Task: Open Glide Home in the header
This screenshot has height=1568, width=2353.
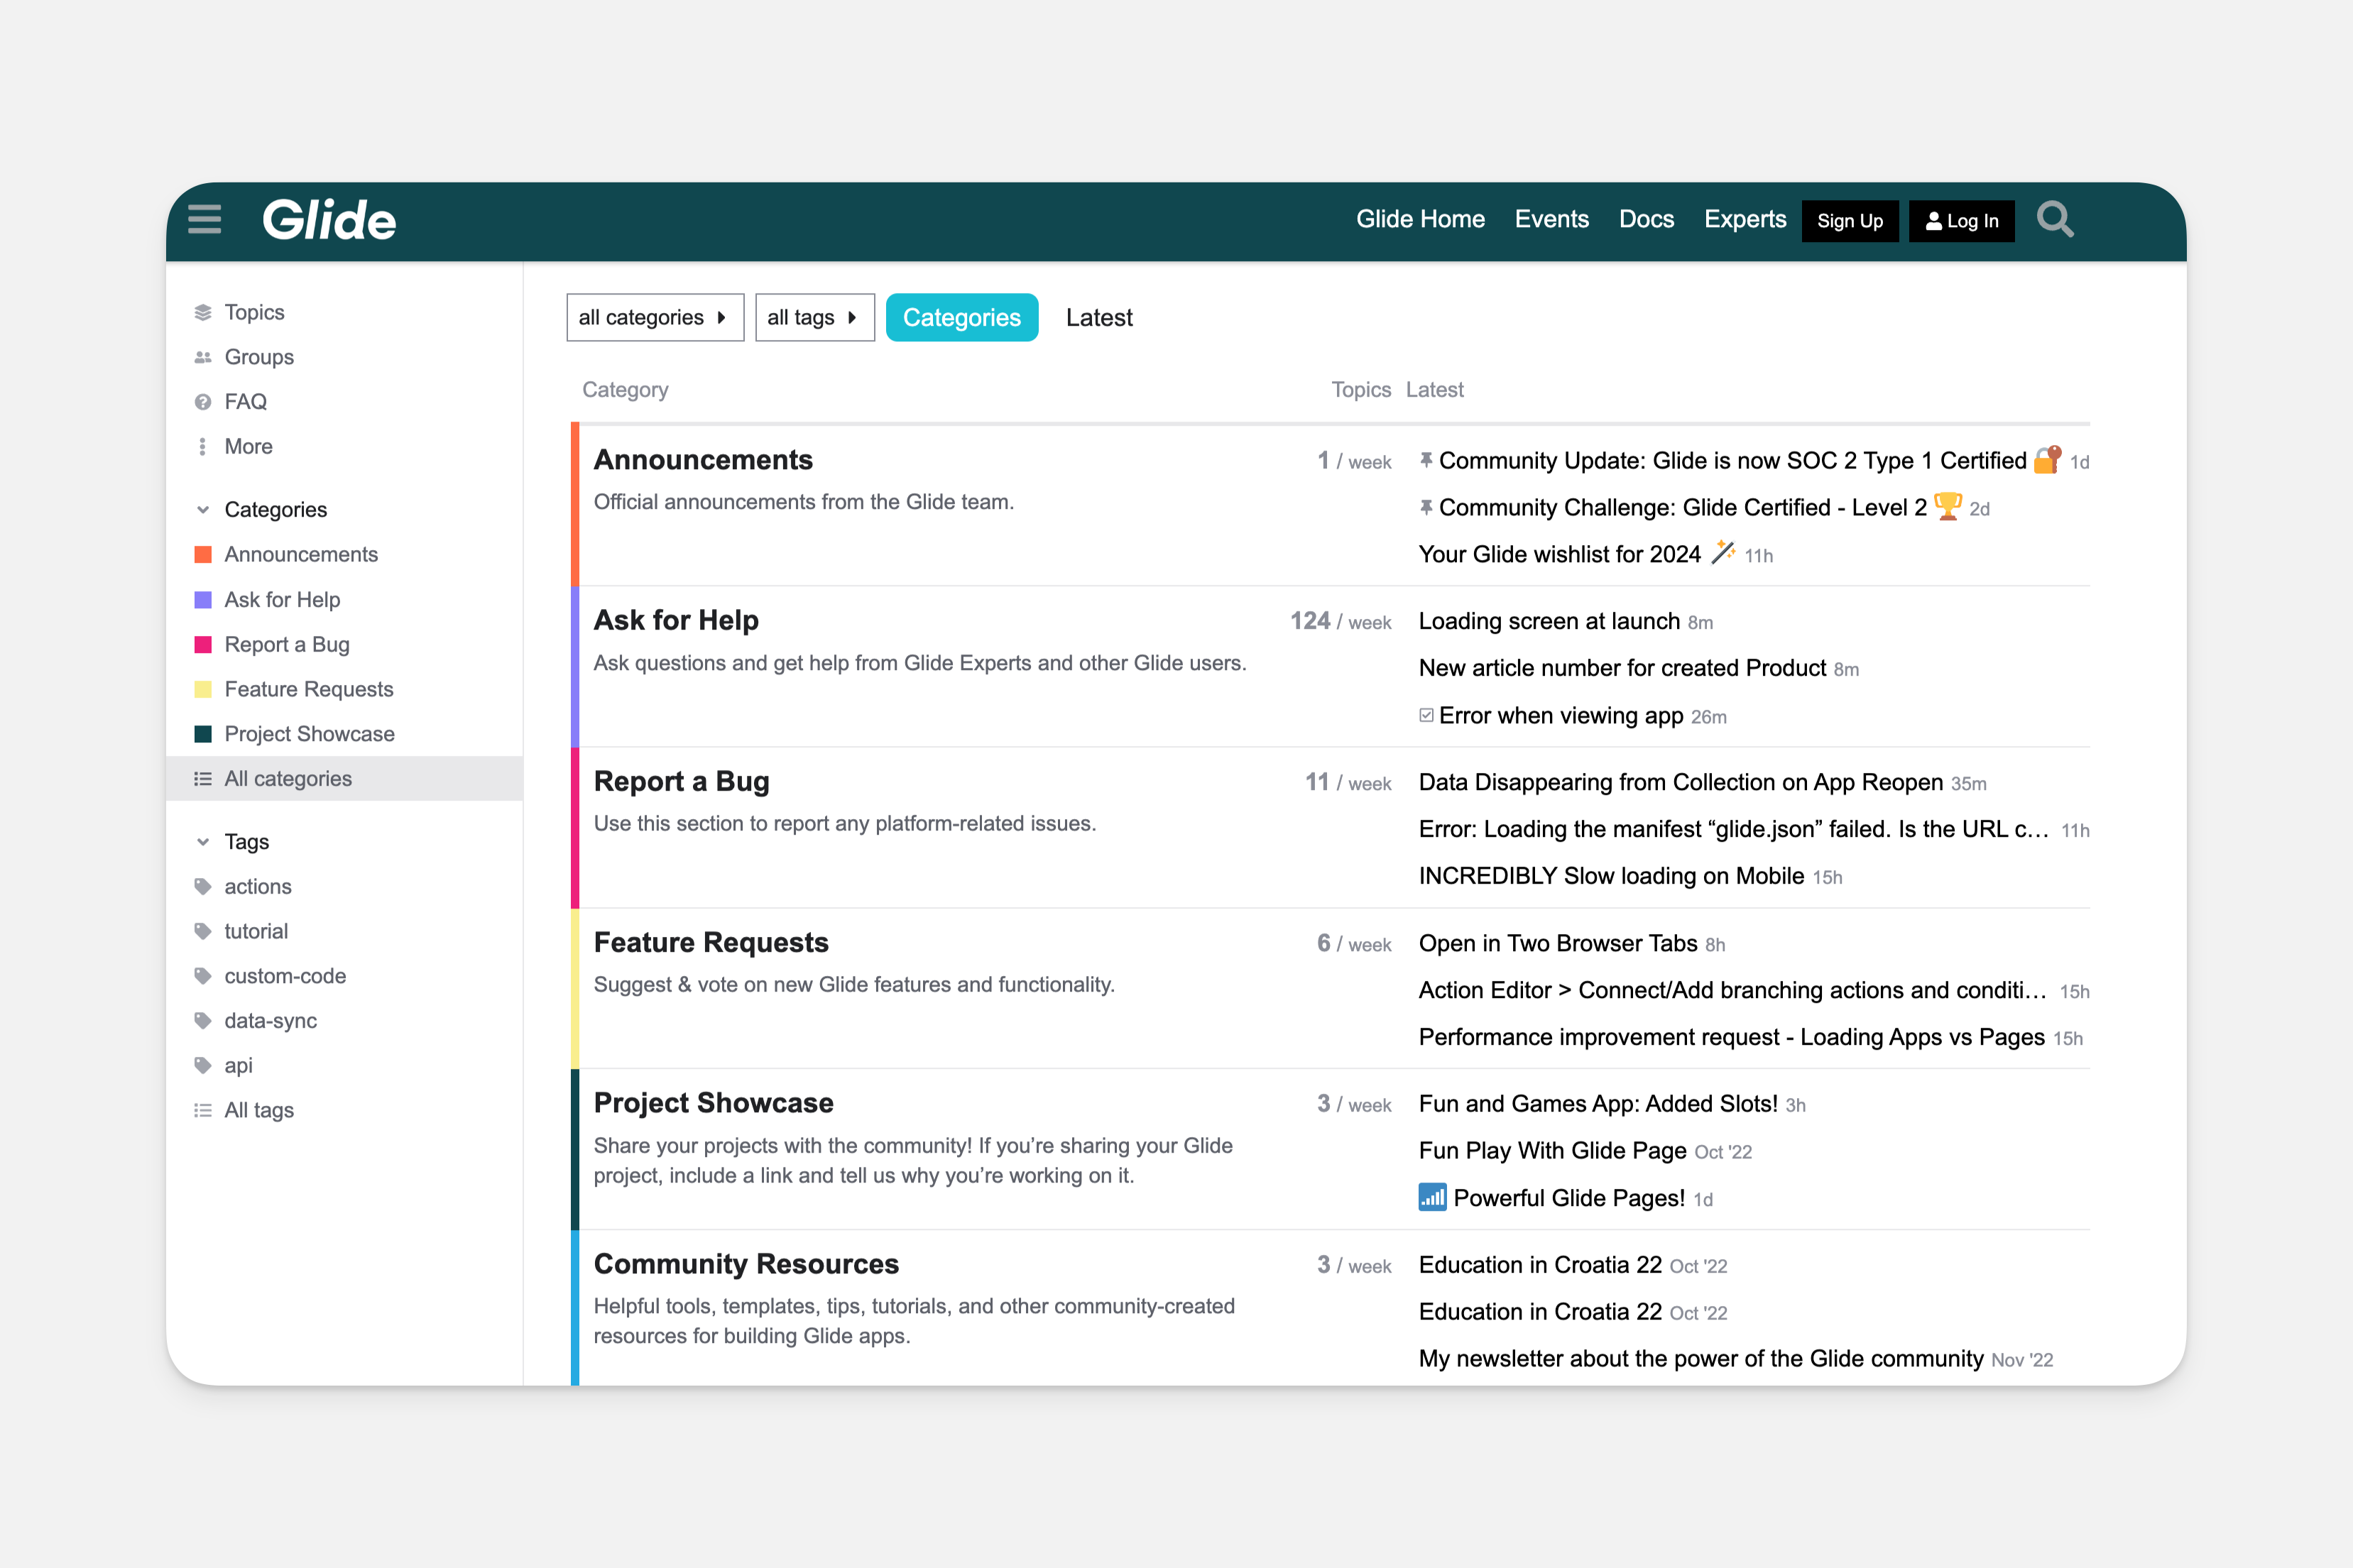Action: pos(1420,219)
